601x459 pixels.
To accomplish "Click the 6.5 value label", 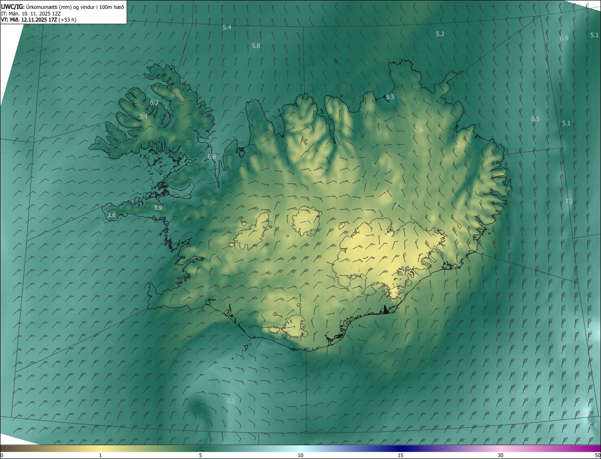I will tap(535, 119).
